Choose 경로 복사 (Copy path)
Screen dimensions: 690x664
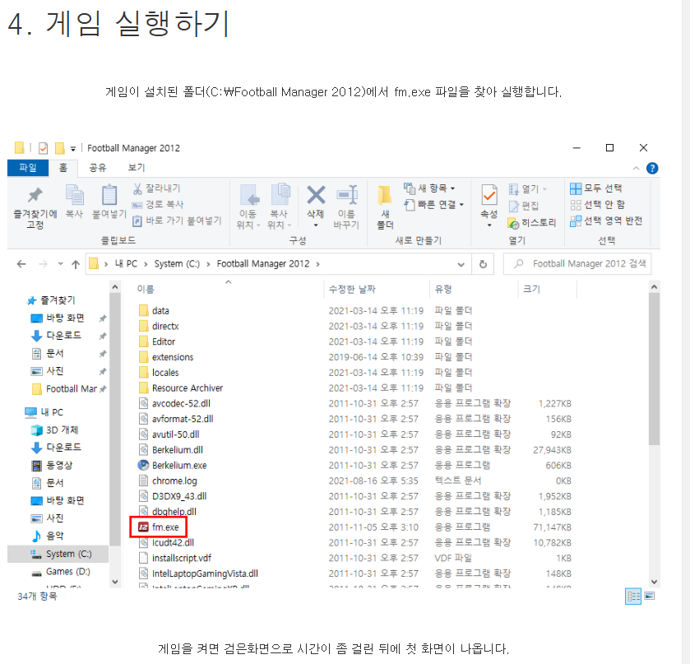click(x=158, y=204)
